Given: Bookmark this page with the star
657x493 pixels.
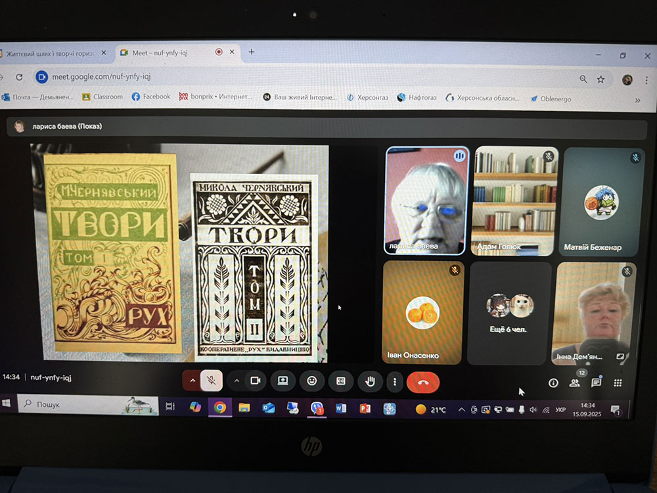Looking at the screenshot, I should coord(601,80).
